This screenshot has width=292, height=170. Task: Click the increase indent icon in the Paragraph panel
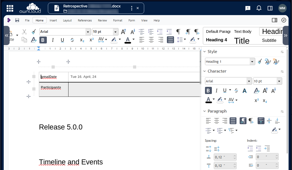pos(250,149)
